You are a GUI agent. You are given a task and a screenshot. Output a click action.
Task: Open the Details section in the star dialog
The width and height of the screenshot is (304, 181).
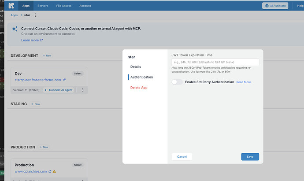136,66
